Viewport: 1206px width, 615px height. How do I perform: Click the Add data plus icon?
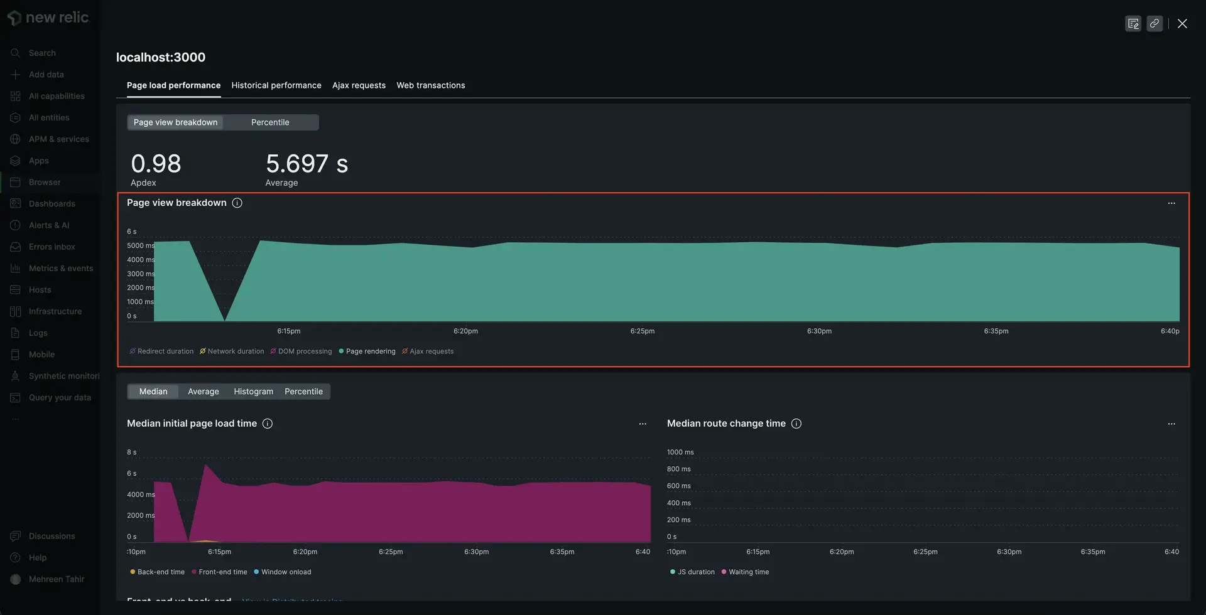[16, 75]
